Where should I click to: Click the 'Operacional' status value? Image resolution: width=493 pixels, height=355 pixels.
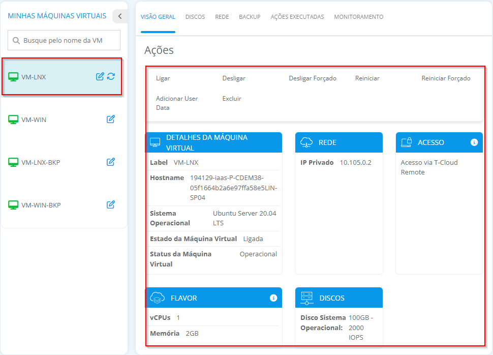[258, 254]
